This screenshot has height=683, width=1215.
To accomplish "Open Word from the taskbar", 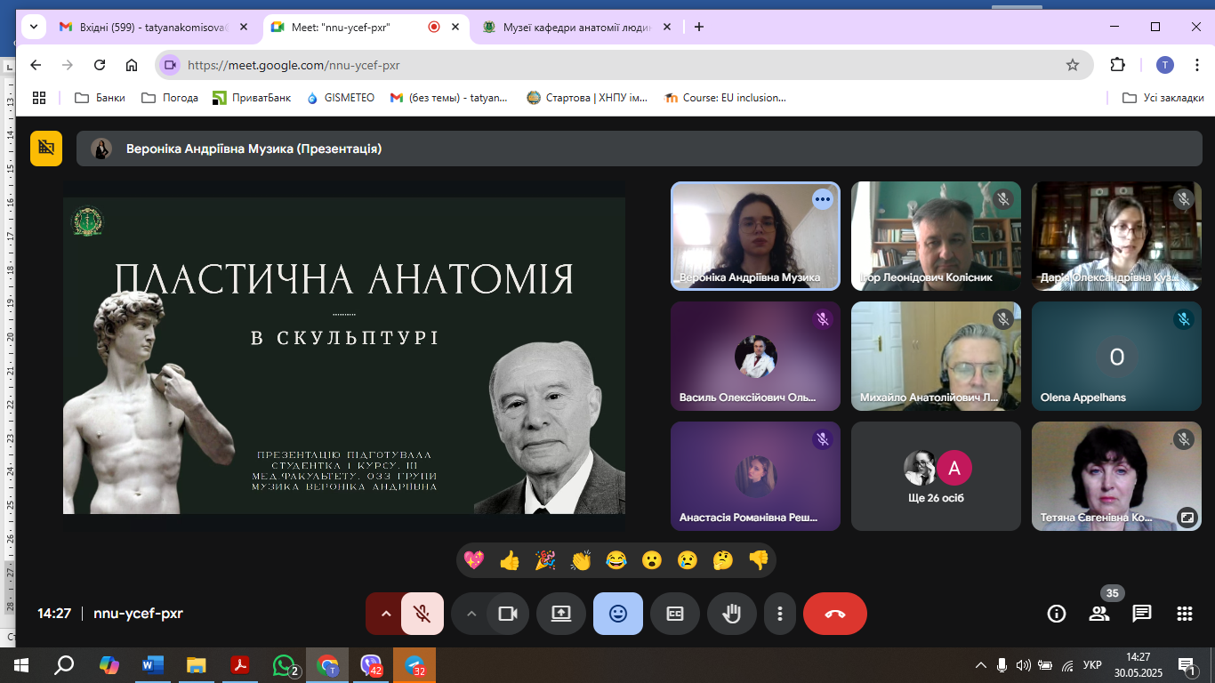I will (x=153, y=665).
